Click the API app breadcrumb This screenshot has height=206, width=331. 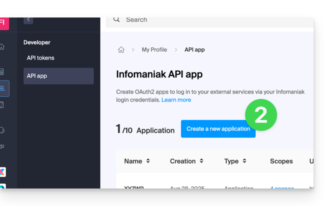pos(194,49)
